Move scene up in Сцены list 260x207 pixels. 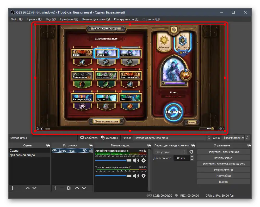pyautogui.click(x=28, y=188)
